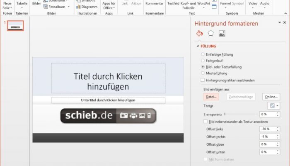Screen dimensions: 290x166
Task: Close the Hintergrund formatieren pane
Action: coord(285,22)
